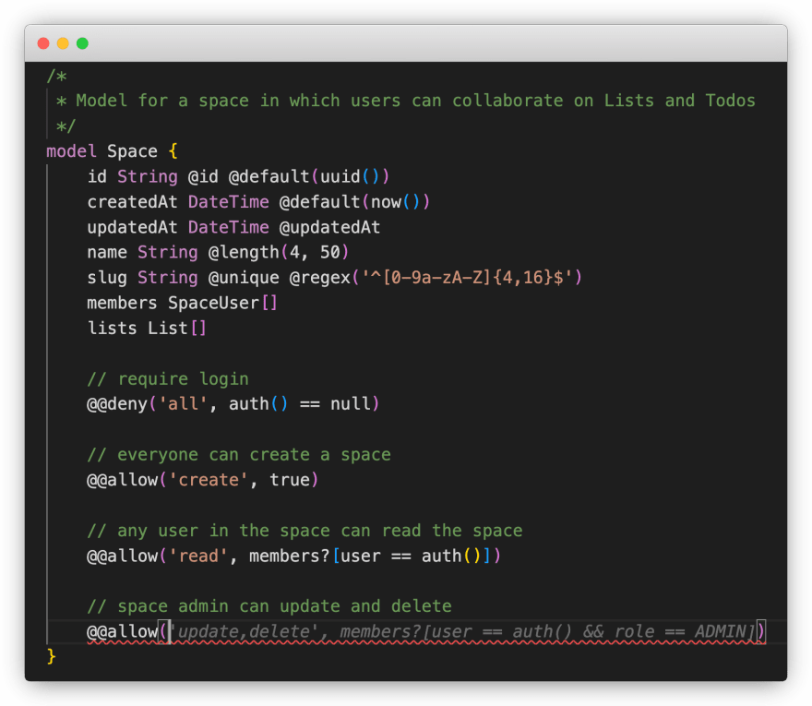Click the 'create' string in allow rule

(x=209, y=480)
